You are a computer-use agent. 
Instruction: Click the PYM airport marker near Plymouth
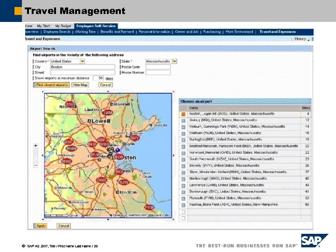149,207
